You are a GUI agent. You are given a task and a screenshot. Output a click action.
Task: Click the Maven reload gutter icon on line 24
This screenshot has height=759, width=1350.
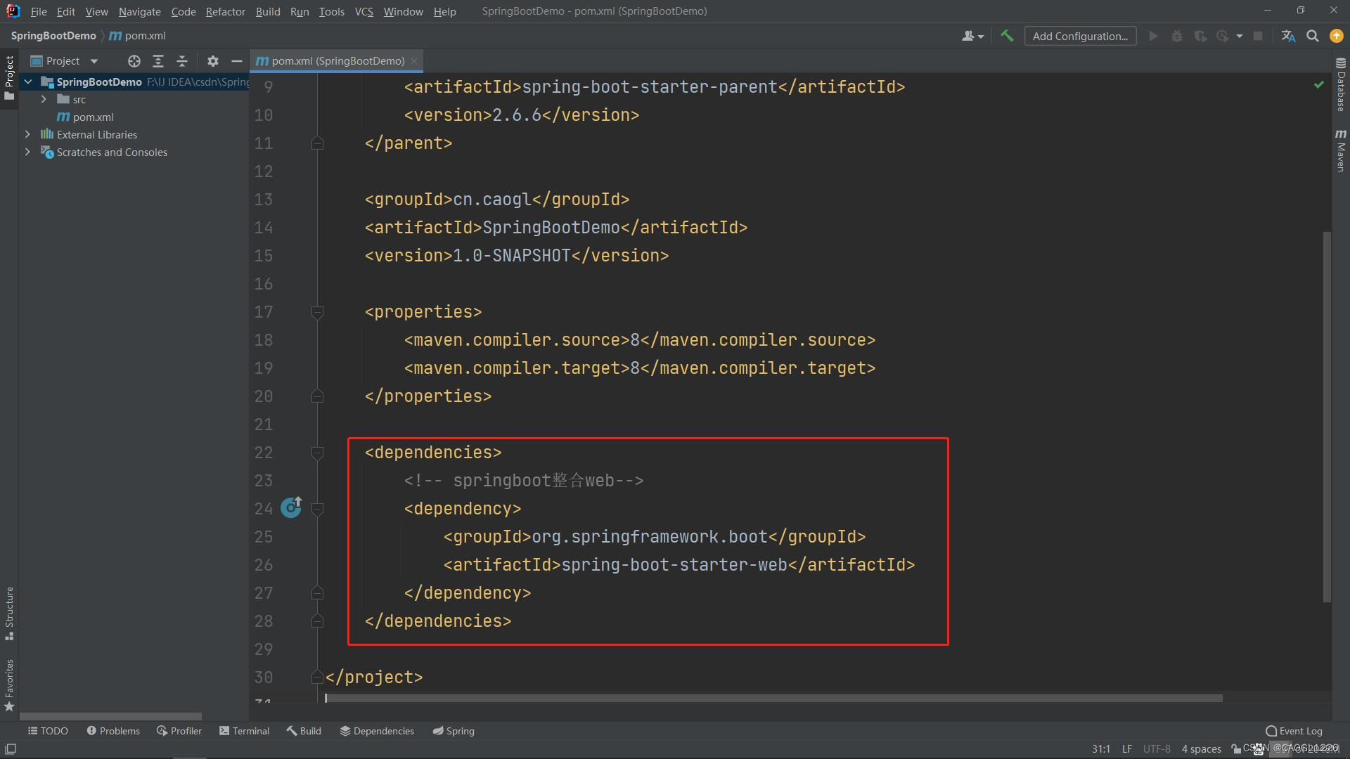pos(291,507)
